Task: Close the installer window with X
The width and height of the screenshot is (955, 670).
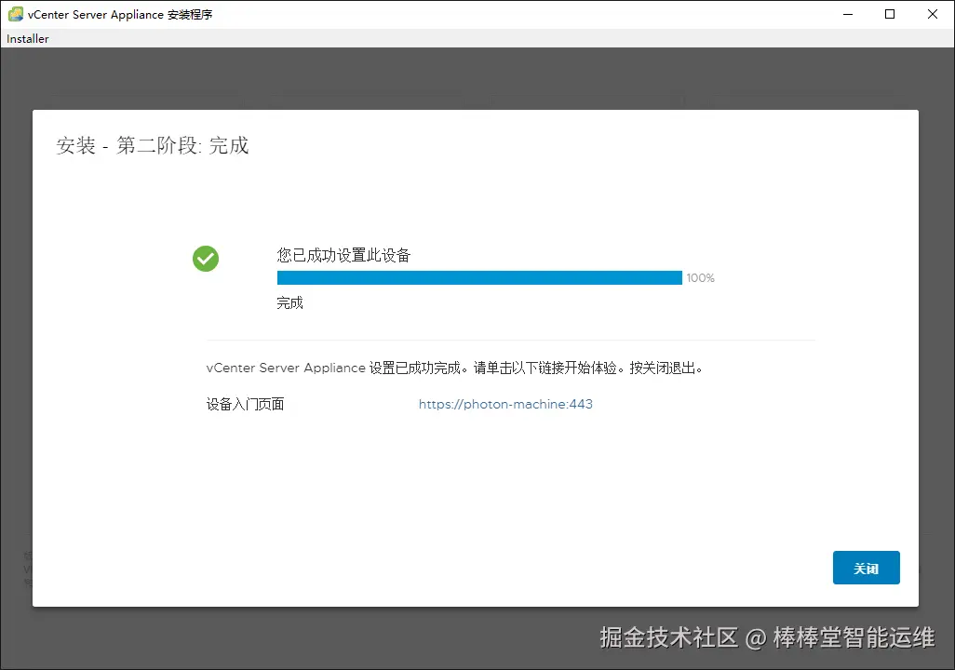Action: [933, 14]
